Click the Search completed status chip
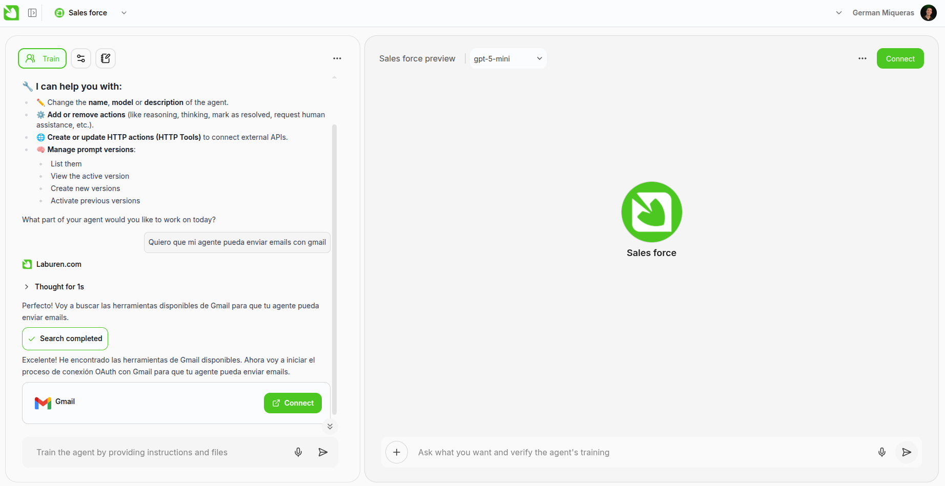Image resolution: width=945 pixels, height=486 pixels. click(65, 339)
